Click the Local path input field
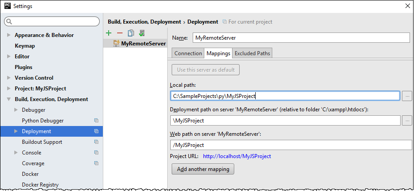414x191 pixels. click(x=285, y=96)
